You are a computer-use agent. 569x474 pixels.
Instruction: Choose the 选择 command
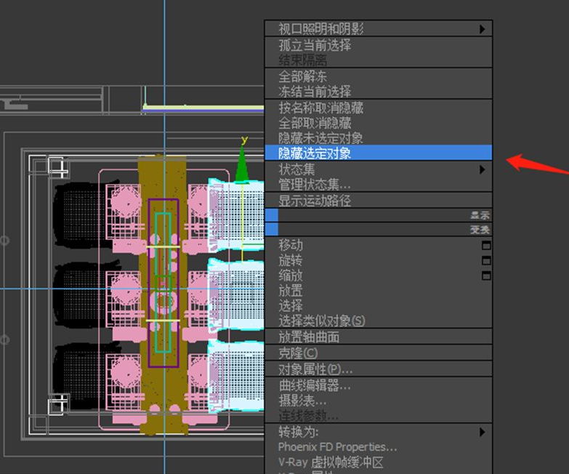379,305
